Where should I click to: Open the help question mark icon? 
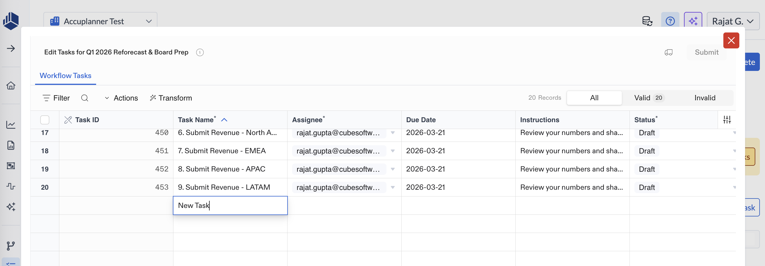670,21
